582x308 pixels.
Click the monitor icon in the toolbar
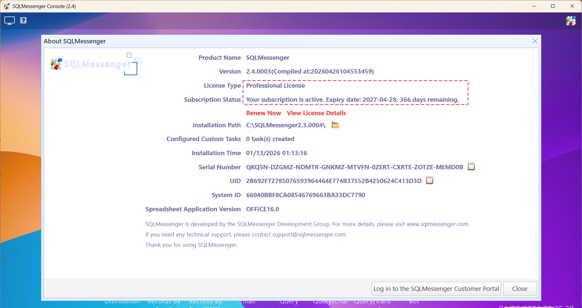tap(9, 20)
